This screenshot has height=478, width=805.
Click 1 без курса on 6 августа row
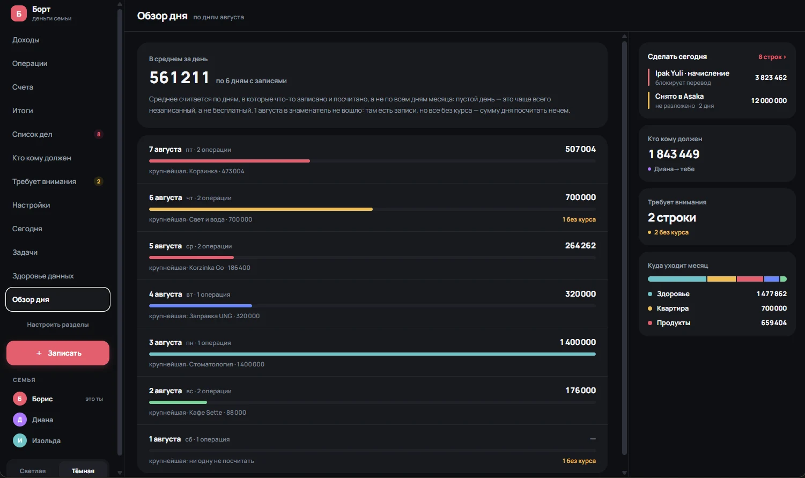click(x=579, y=219)
